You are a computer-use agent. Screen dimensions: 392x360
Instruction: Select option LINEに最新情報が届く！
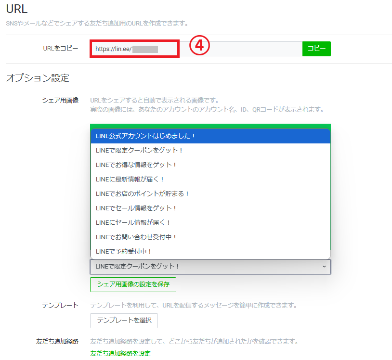(x=210, y=180)
